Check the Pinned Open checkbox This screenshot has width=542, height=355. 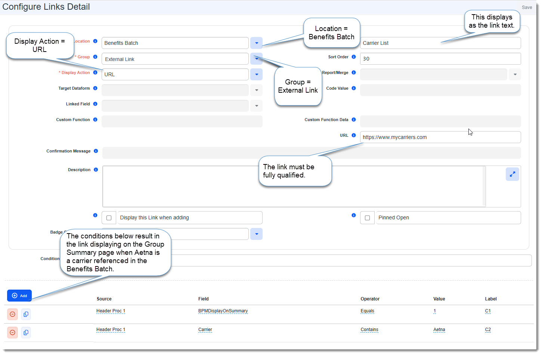[367, 218]
